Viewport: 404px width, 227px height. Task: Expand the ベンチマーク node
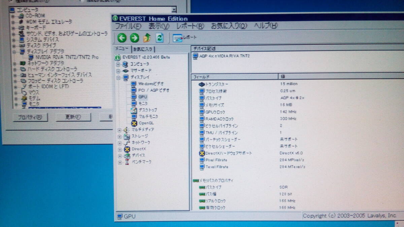(x=120, y=162)
